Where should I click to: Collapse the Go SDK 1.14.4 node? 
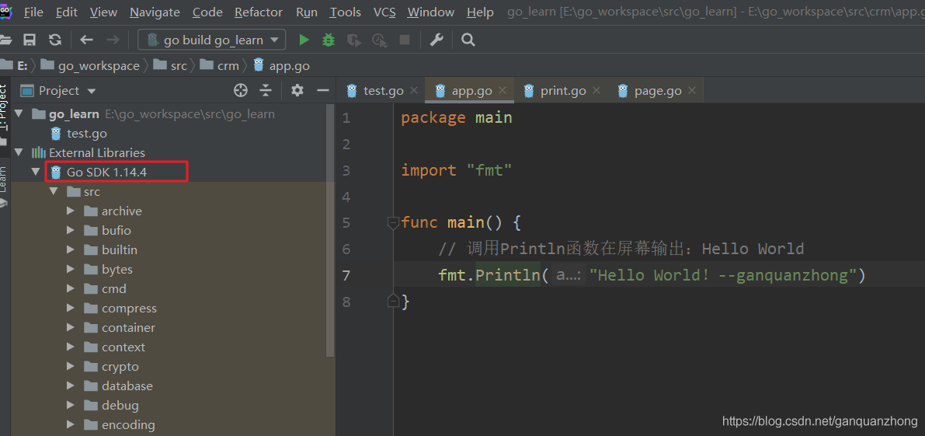tap(36, 173)
